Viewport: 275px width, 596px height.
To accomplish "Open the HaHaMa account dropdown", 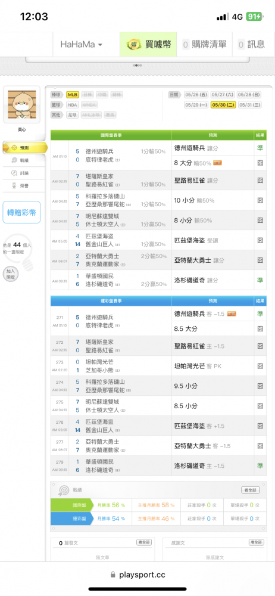I will point(82,45).
